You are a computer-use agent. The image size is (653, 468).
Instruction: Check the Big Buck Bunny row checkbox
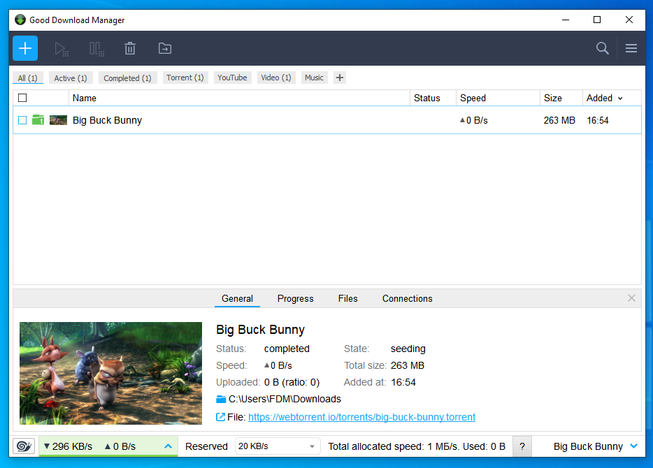22,119
